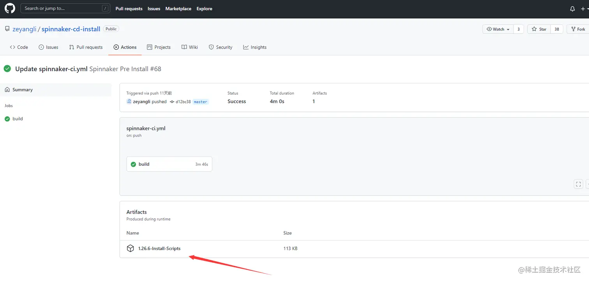View notifications via the bell icon
Screen dimensions: 589x282
(572, 9)
